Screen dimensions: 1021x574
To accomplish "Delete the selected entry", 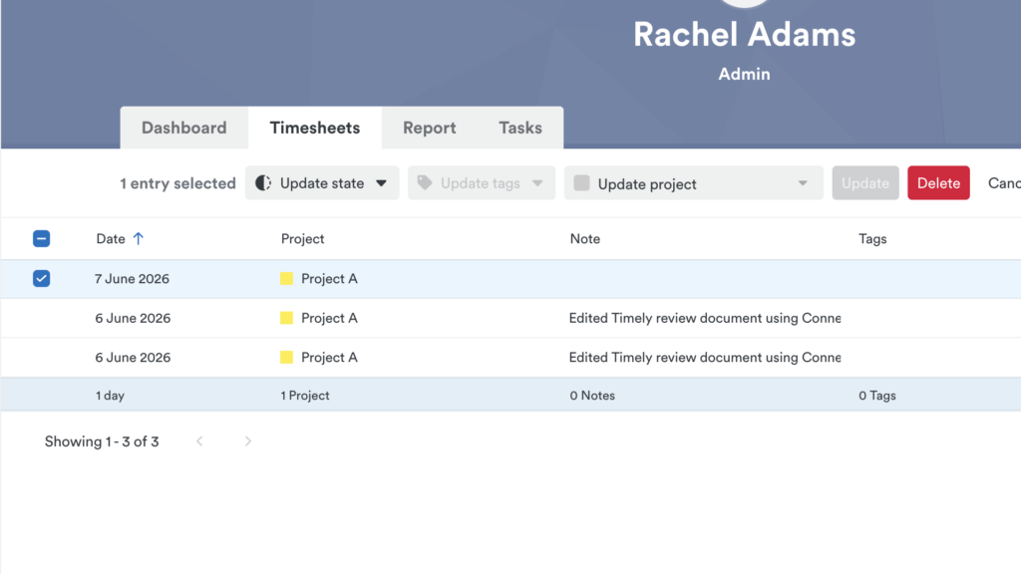I will click(938, 183).
